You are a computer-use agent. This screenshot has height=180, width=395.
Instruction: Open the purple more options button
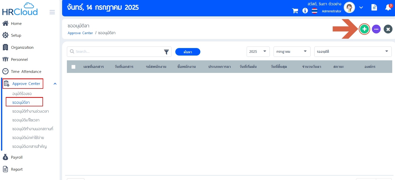pyautogui.click(x=376, y=29)
